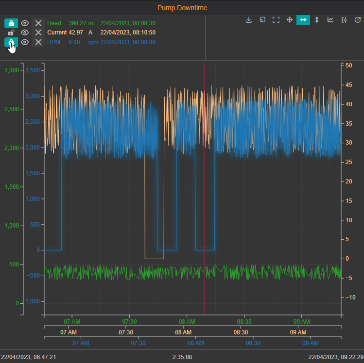The image size is (364, 363).
Task: Click the duration label 2:35:08
Action: click(182, 357)
